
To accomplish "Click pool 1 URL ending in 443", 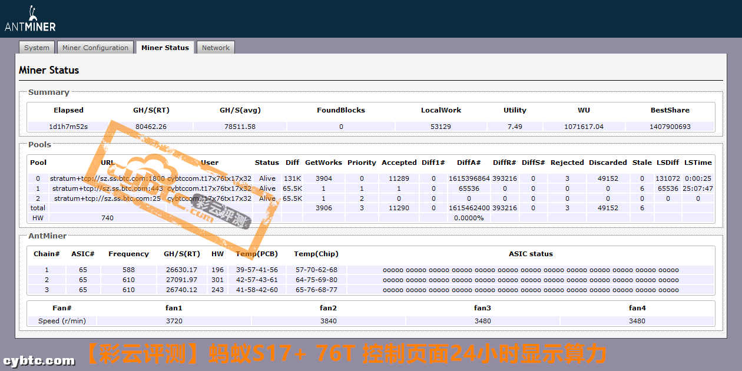I will point(107,188).
